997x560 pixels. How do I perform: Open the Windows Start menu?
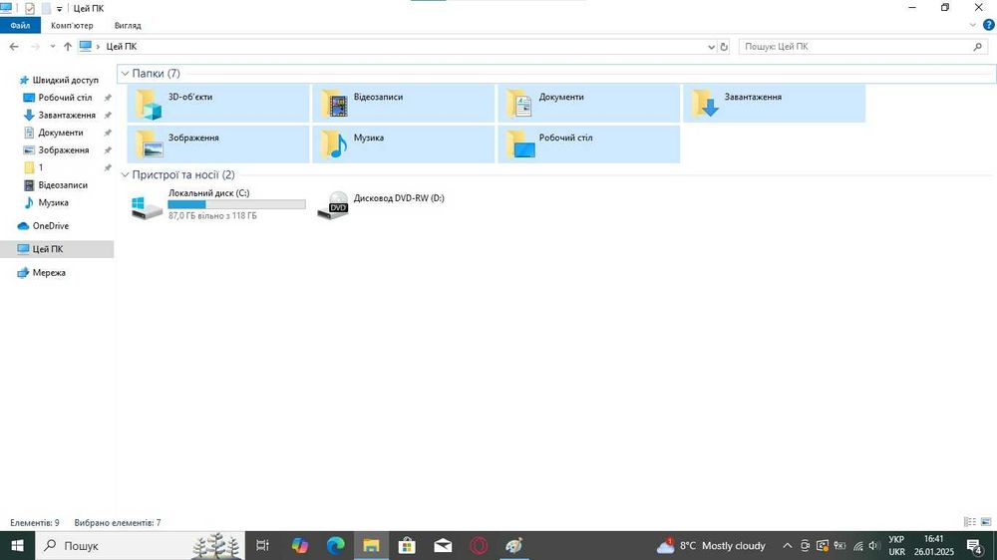pos(17,545)
